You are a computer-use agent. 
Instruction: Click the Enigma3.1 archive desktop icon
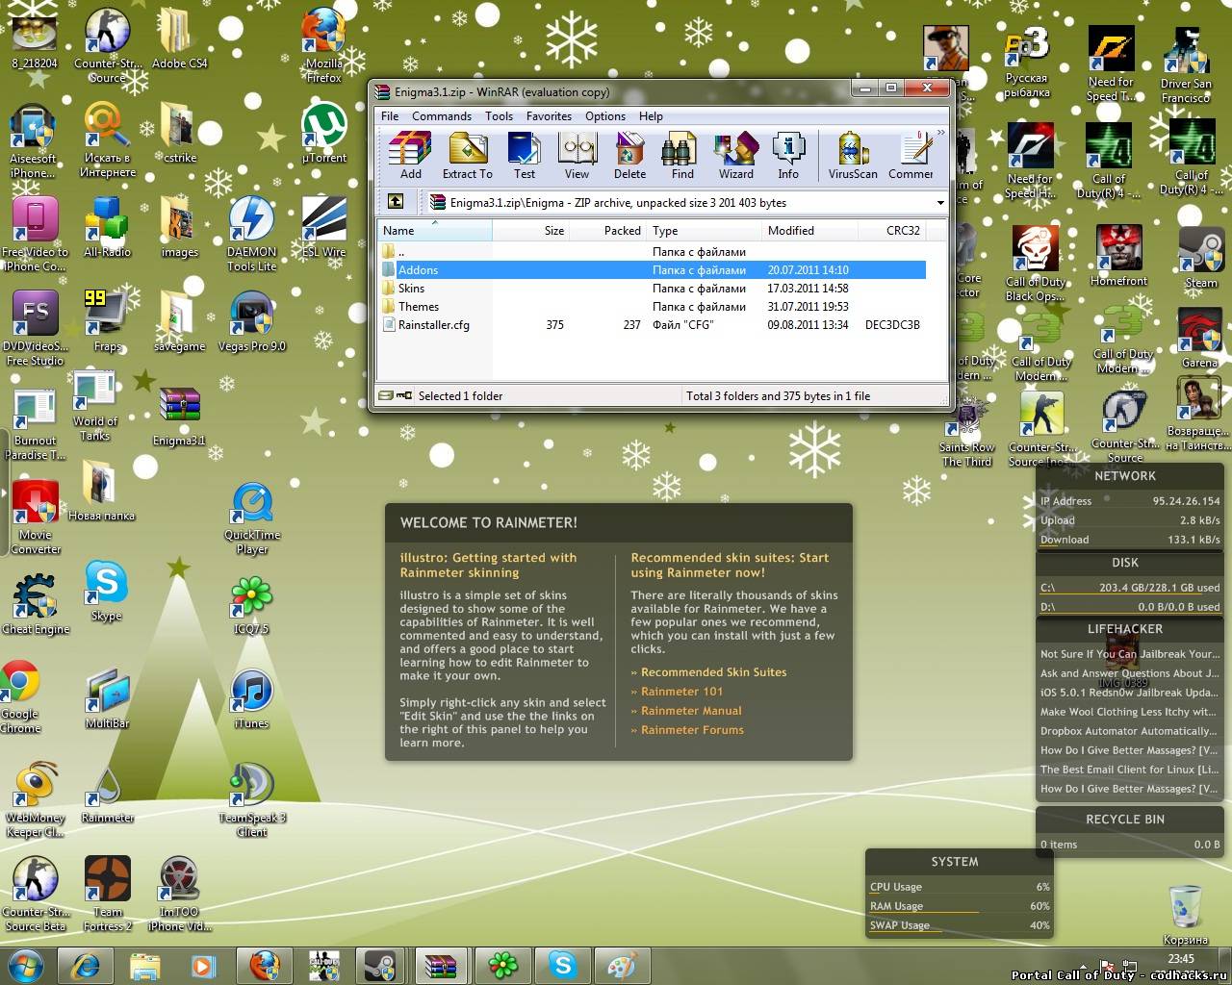tap(179, 417)
